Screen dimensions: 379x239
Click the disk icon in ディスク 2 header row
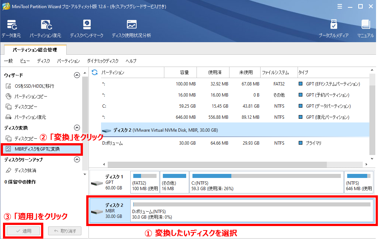pos(107,131)
